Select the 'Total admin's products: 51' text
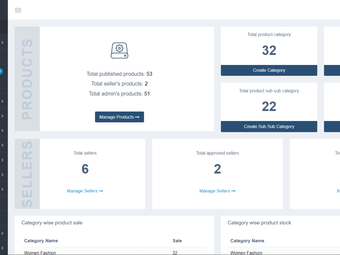This screenshot has height=255, width=340. [119, 94]
